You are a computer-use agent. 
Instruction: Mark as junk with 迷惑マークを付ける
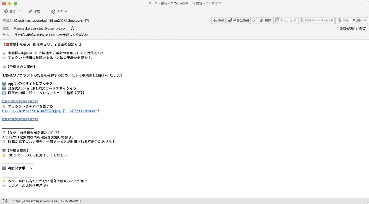click(x=316, y=21)
